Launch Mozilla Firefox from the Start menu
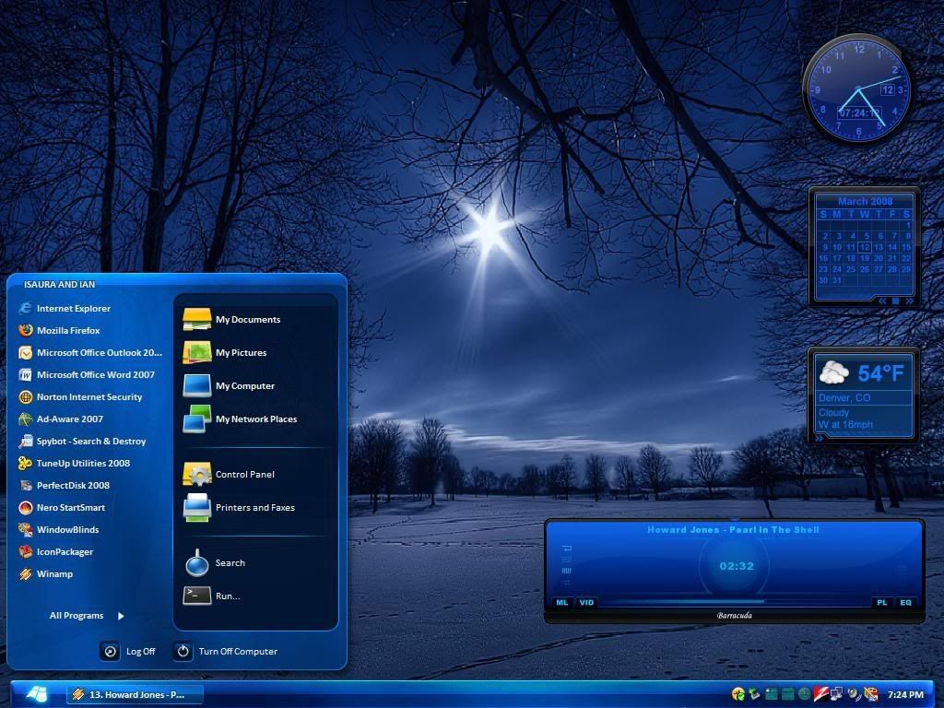Viewport: 944px width, 708px height. [x=60, y=331]
